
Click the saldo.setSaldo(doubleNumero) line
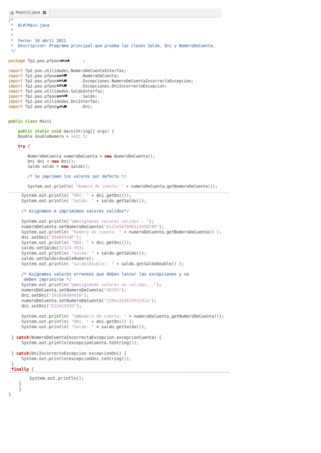point(57,258)
